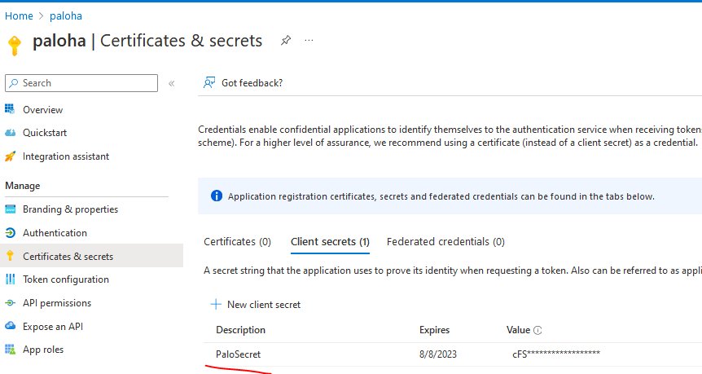
Task: Go to Expose an API
Action: (52, 327)
